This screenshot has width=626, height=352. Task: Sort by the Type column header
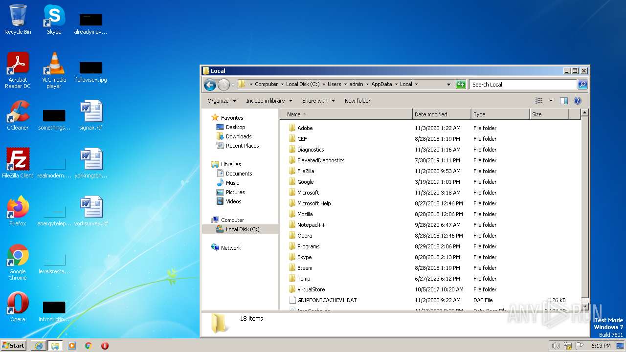pyautogui.click(x=500, y=114)
